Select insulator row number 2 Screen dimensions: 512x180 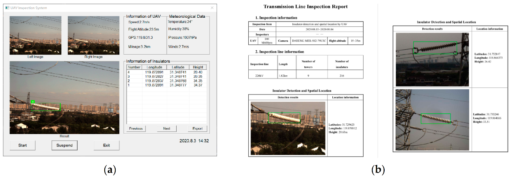167,81
